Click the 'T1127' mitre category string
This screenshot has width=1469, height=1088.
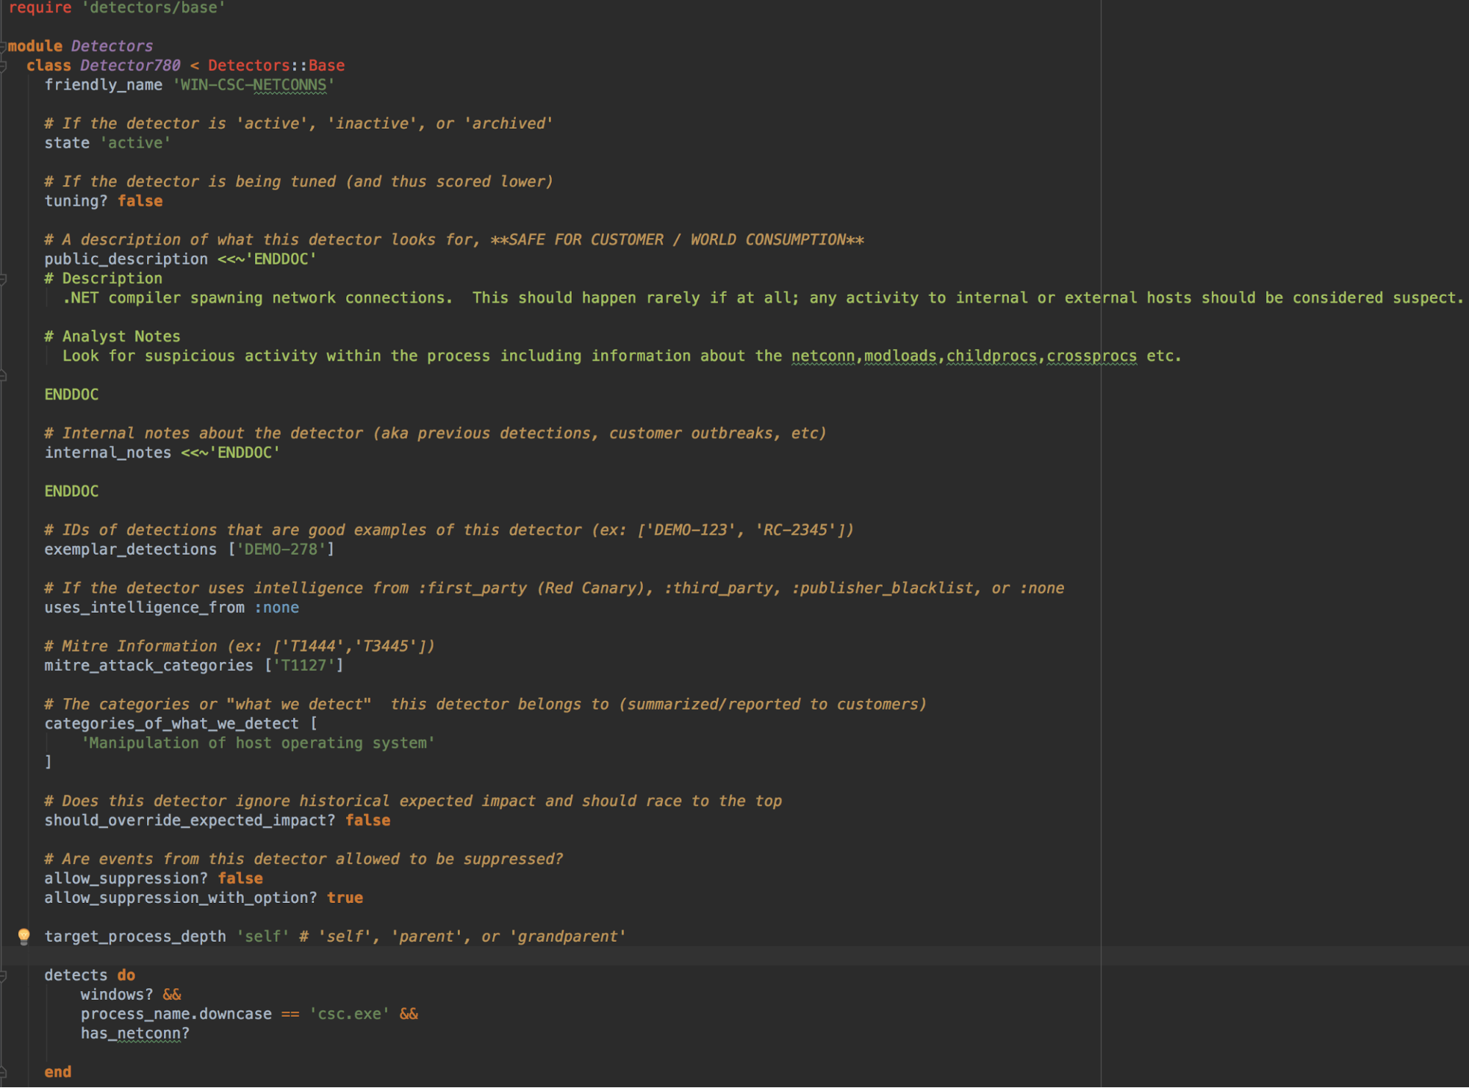pos(303,666)
